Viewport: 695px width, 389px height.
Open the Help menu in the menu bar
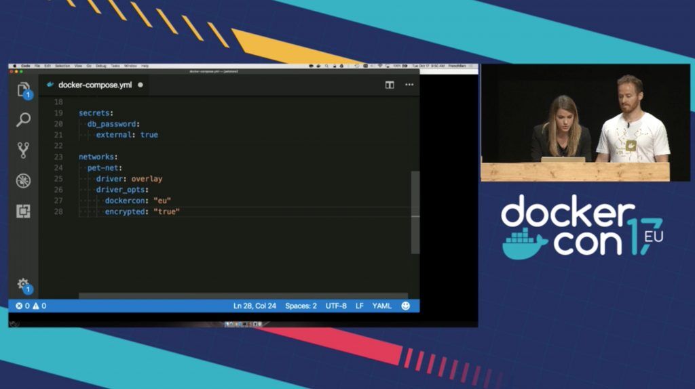[145, 66]
